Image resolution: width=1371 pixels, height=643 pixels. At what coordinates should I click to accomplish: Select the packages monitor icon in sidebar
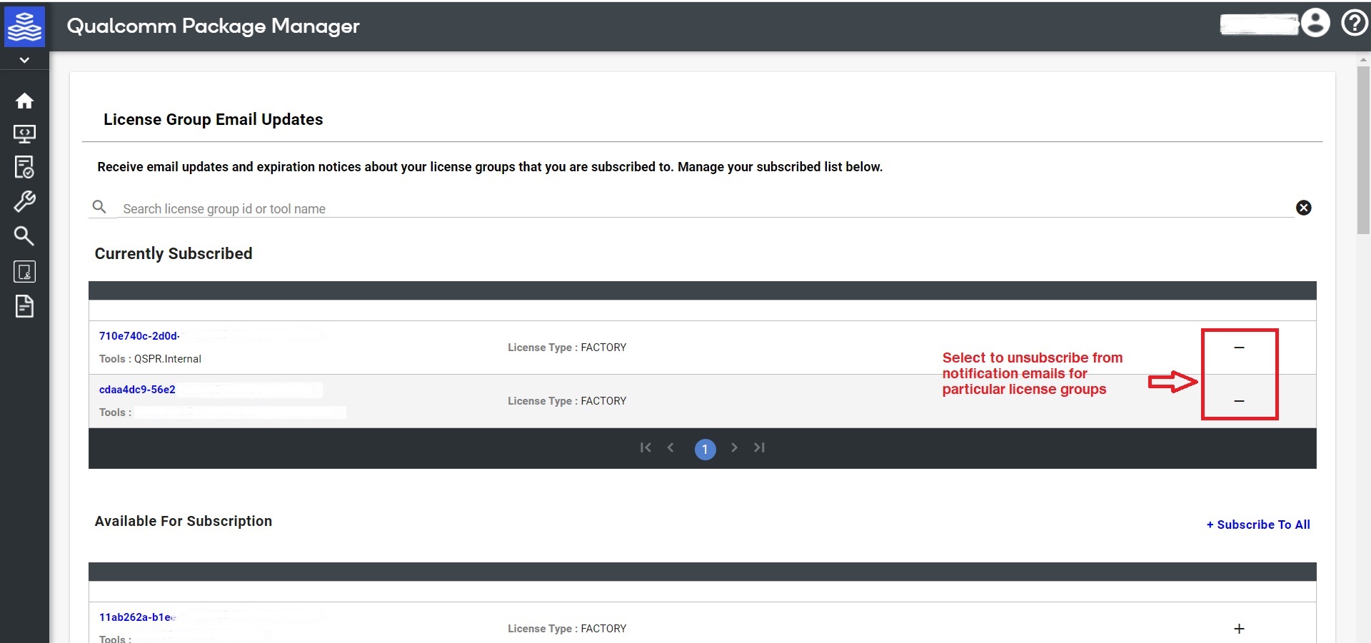click(25, 134)
